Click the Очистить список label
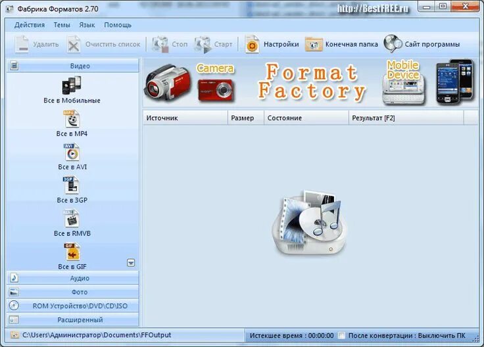484x347 pixels. tap(112, 45)
